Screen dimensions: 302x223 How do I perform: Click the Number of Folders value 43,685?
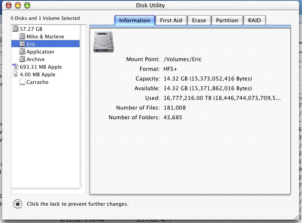(x=173, y=117)
